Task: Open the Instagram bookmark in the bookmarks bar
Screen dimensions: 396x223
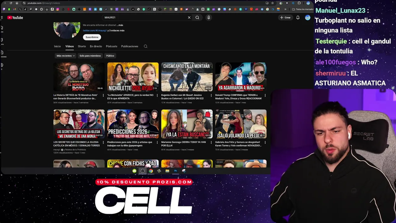Action: pyautogui.click(x=58, y=9)
